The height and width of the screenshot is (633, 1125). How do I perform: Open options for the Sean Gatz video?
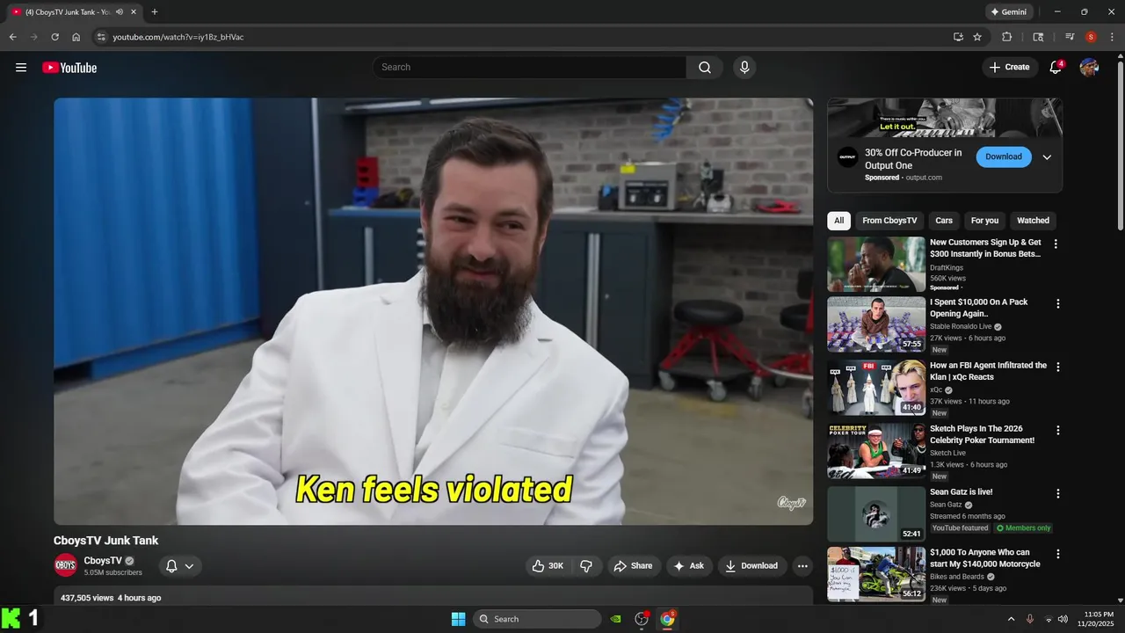[x=1058, y=494]
